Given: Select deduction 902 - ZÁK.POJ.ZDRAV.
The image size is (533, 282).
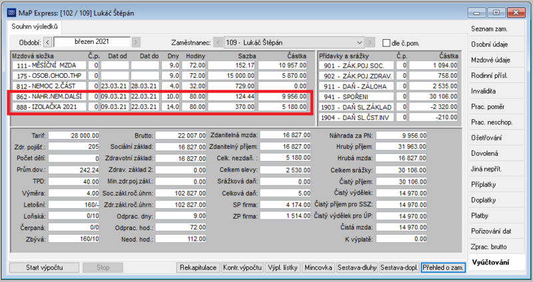Looking at the screenshot, I should (388, 76).
